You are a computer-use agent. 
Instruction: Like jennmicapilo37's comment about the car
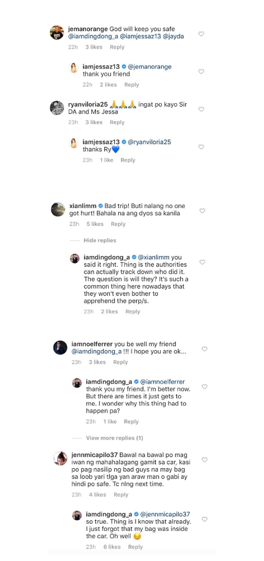(x=204, y=460)
